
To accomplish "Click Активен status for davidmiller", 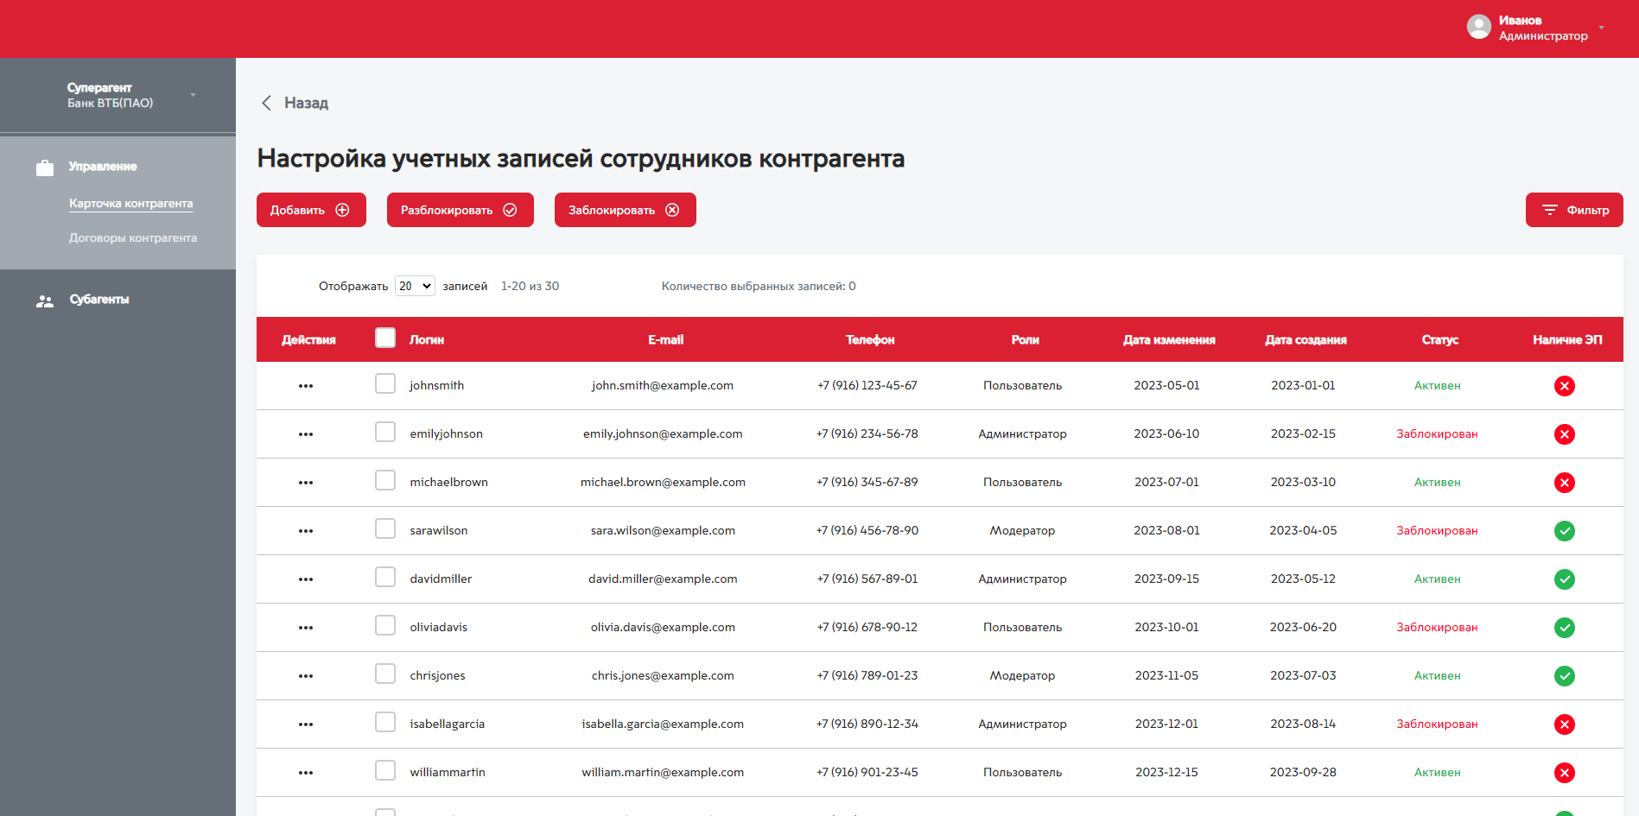I will [1437, 579].
